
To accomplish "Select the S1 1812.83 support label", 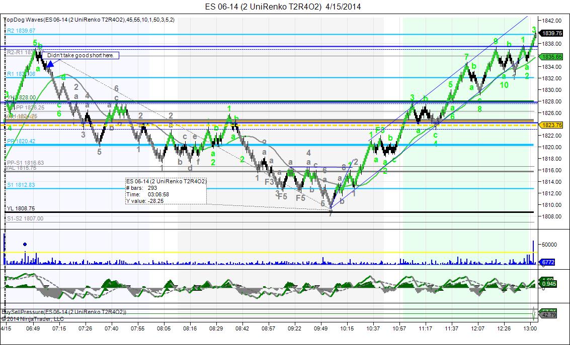I will tap(21, 185).
